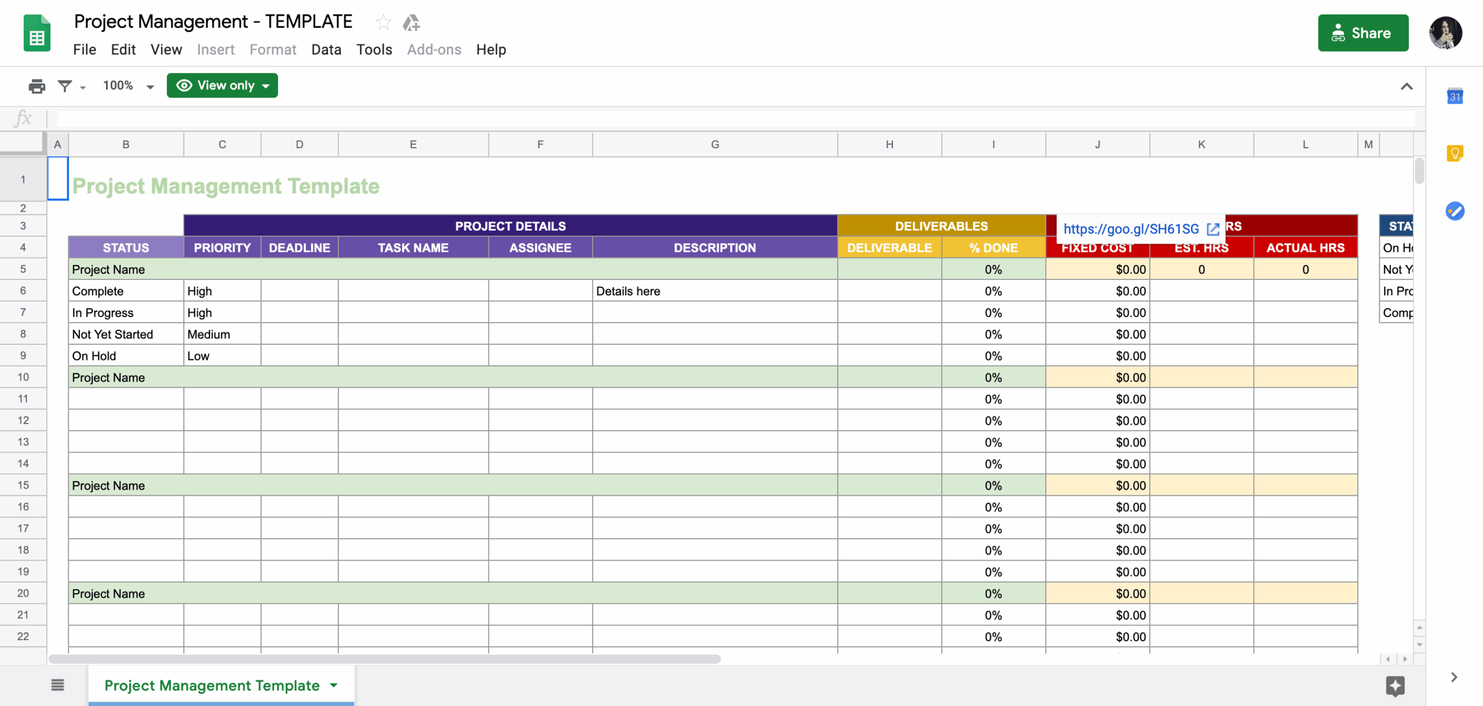This screenshot has height=706, width=1483.
Task: Click the green Share button
Action: [1363, 33]
